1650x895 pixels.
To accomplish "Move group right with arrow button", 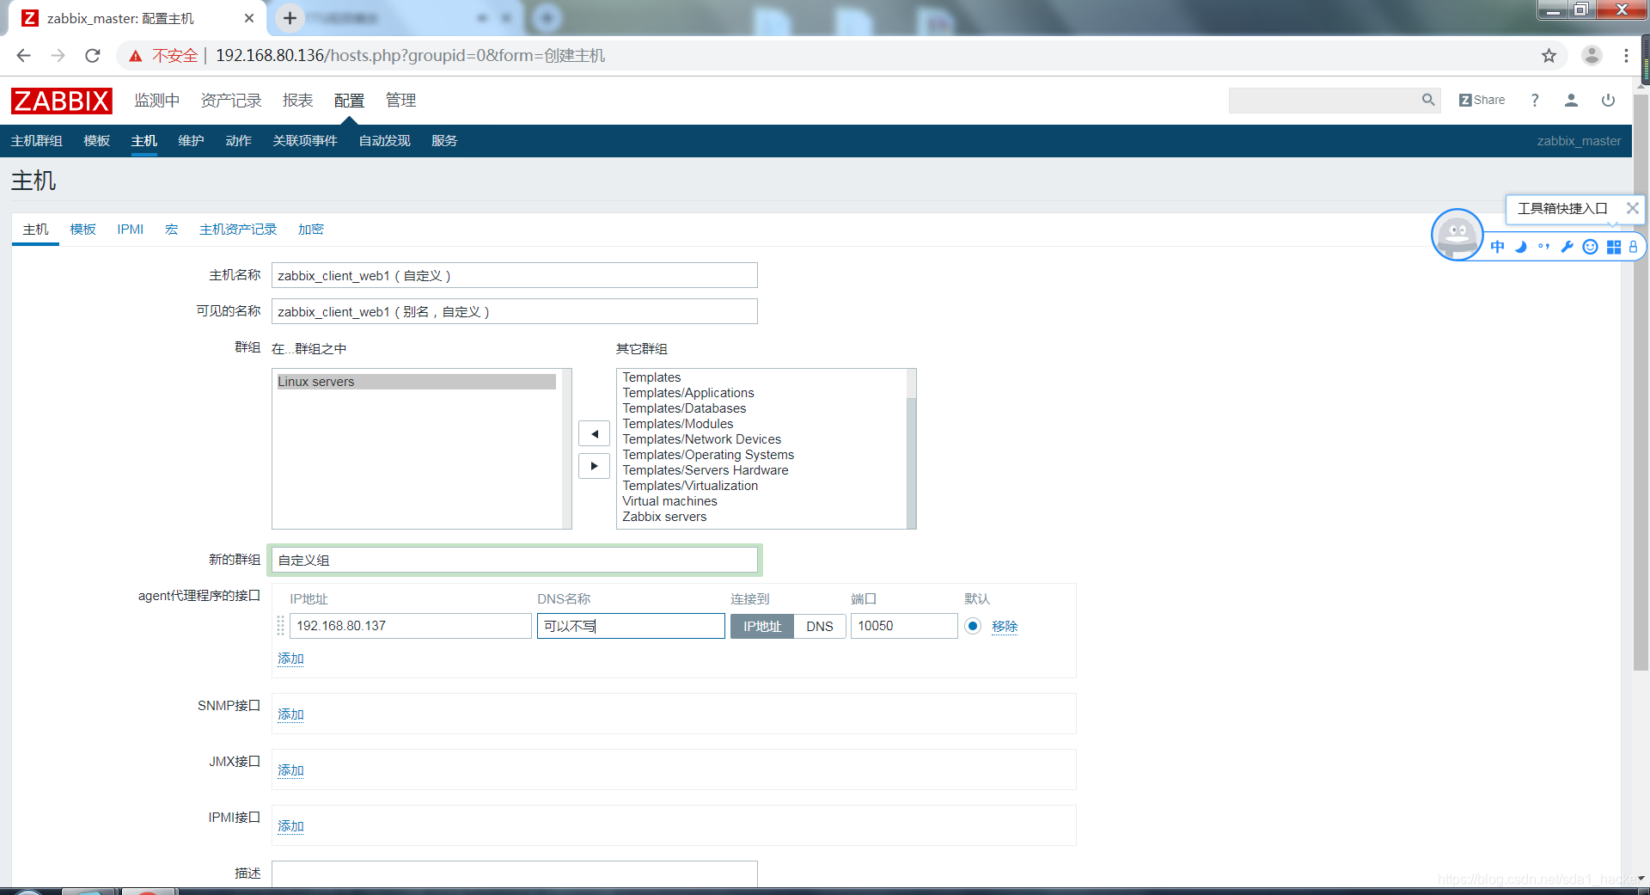I will (594, 466).
